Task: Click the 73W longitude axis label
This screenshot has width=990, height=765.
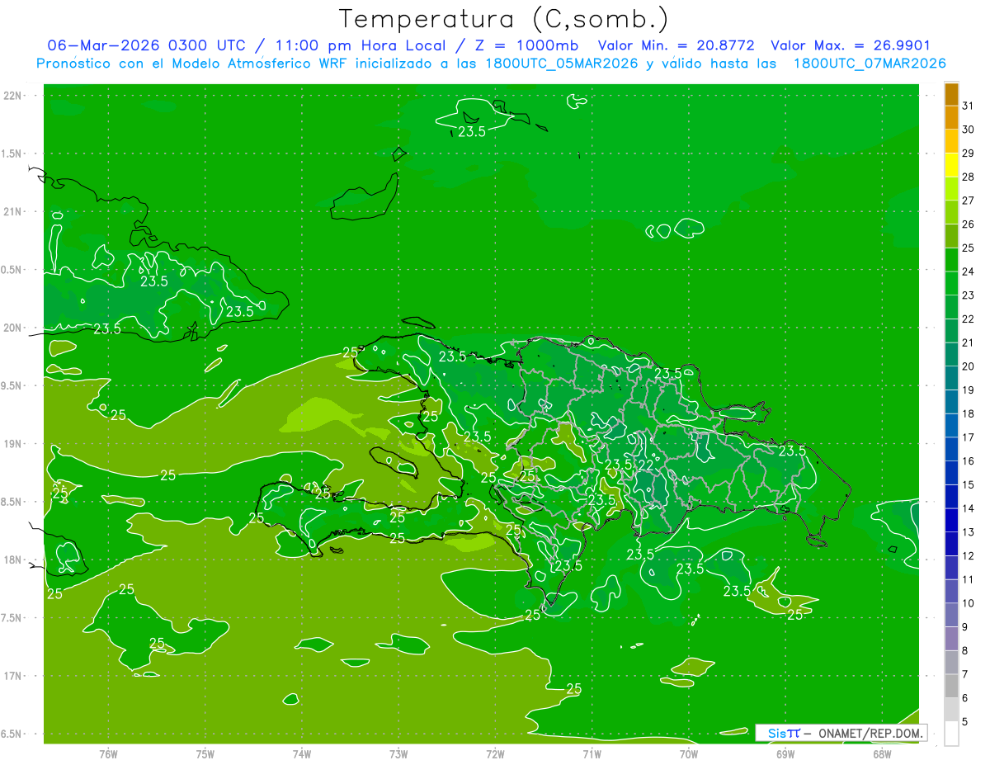Action: pyautogui.click(x=398, y=753)
